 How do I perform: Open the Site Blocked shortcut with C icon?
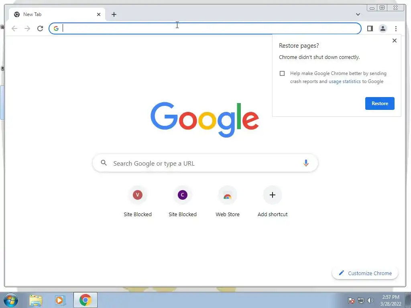pyautogui.click(x=183, y=201)
